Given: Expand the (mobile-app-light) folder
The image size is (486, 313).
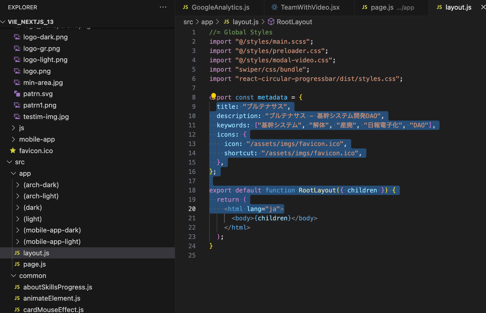Looking at the screenshot, I should tap(17, 241).
